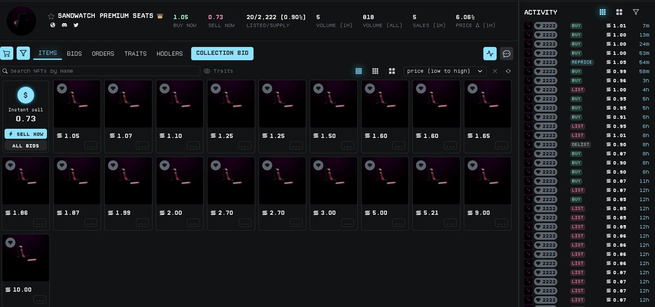Favorite the NFT priced 1.65

(x=472, y=88)
